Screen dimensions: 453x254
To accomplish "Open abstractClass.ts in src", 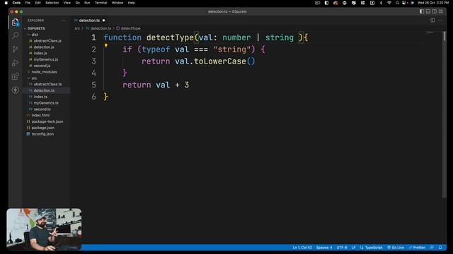I will coord(47,85).
